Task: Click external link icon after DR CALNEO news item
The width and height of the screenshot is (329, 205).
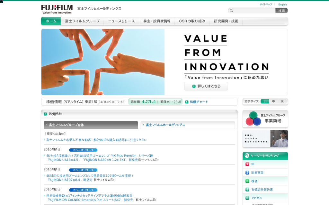Action: (155, 200)
